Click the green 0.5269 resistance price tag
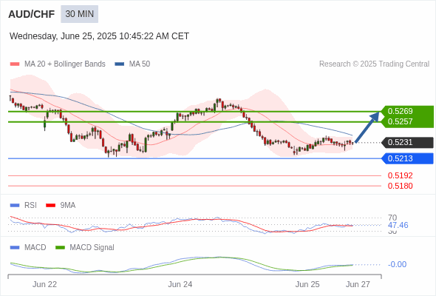Screen dimensions: 436x296 click(x=407, y=111)
